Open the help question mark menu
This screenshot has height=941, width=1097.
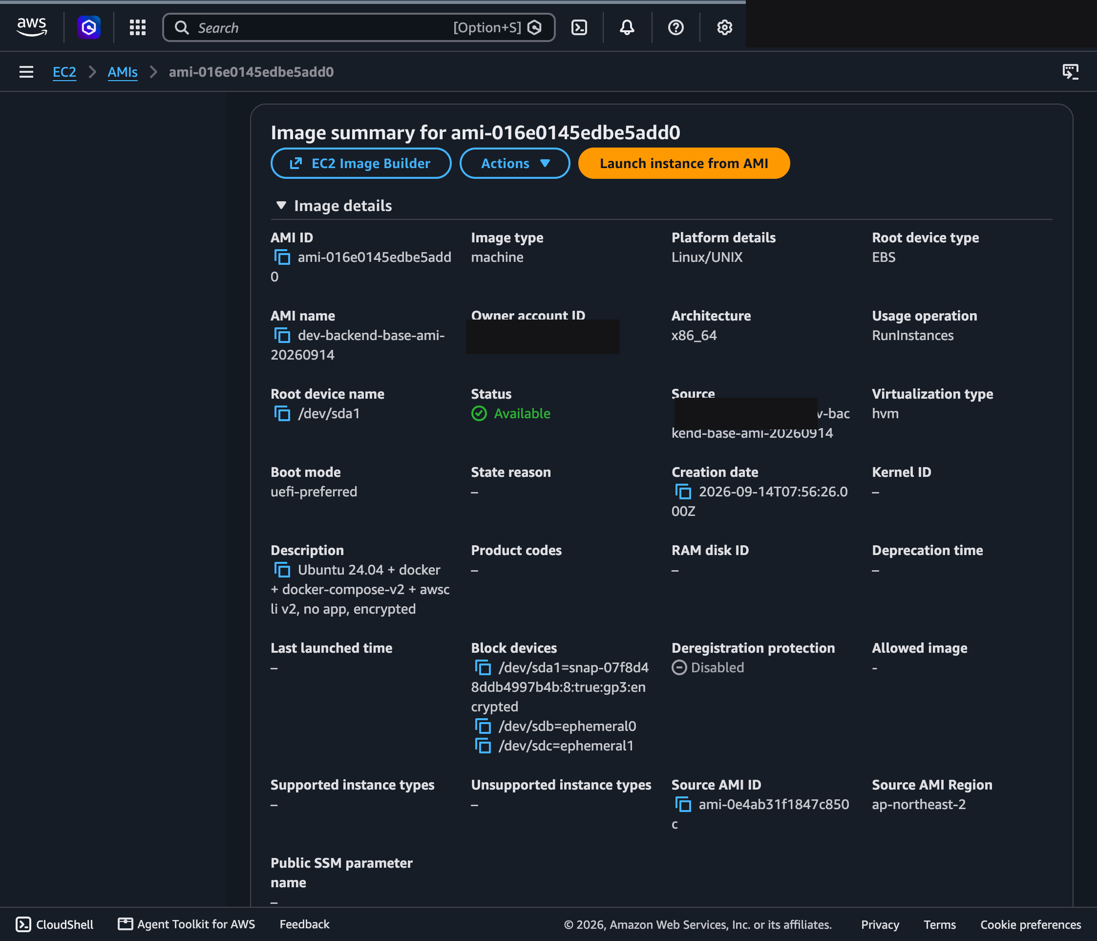[675, 27]
